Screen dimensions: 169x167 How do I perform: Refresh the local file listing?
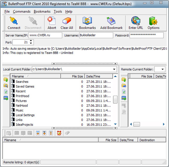tap(6, 92)
